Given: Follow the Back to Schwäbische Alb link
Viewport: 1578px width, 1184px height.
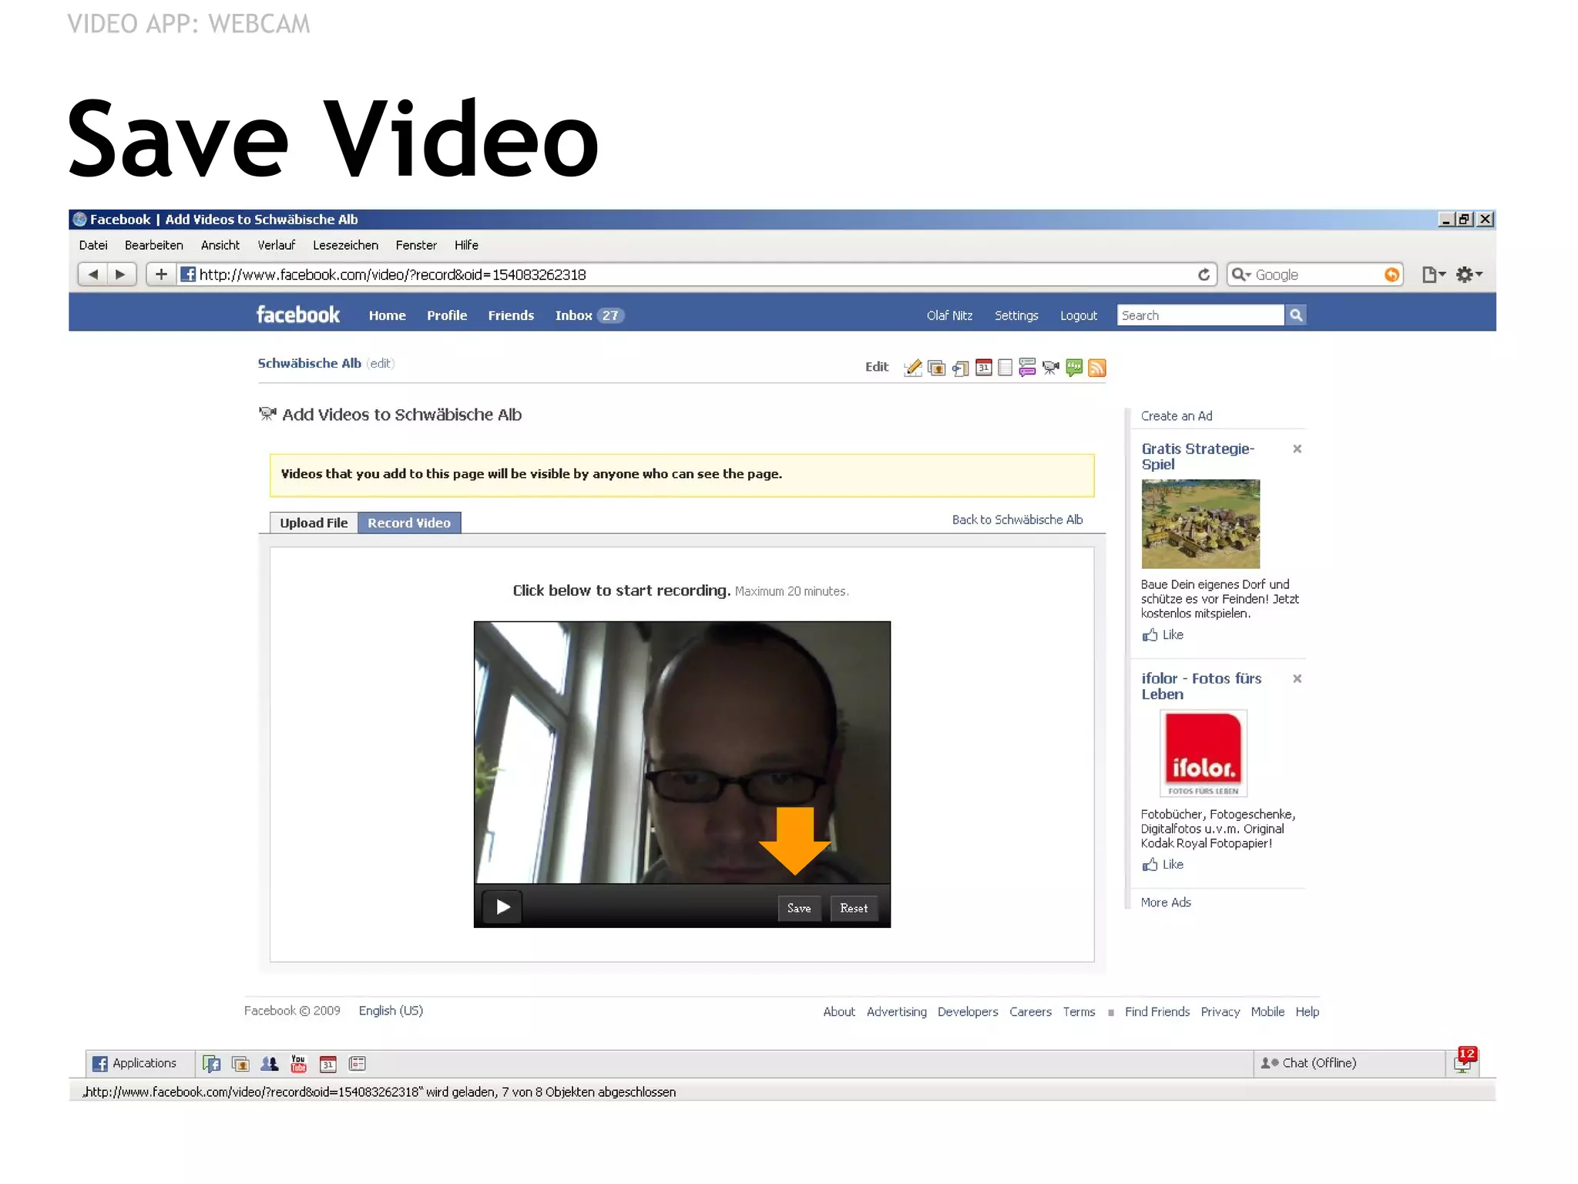Looking at the screenshot, I should pyautogui.click(x=1017, y=520).
